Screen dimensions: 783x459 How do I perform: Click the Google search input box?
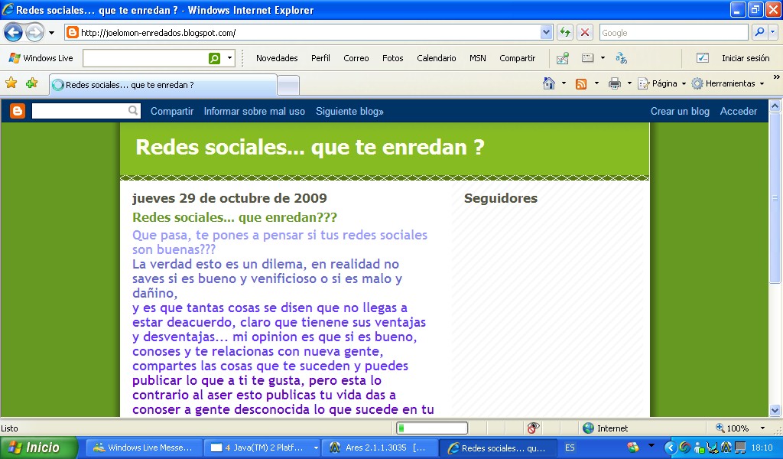[x=673, y=33]
